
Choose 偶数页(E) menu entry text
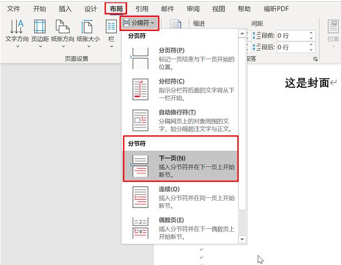tap(171, 220)
